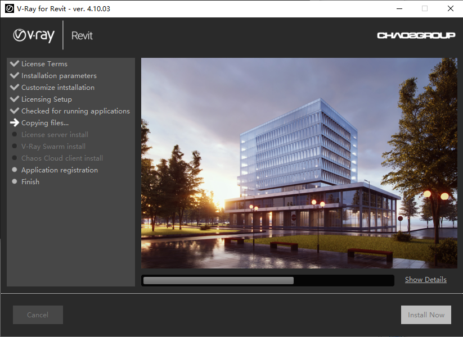Screen dimensions: 463x337
Task: Select the License server install step
Action: [55, 135]
